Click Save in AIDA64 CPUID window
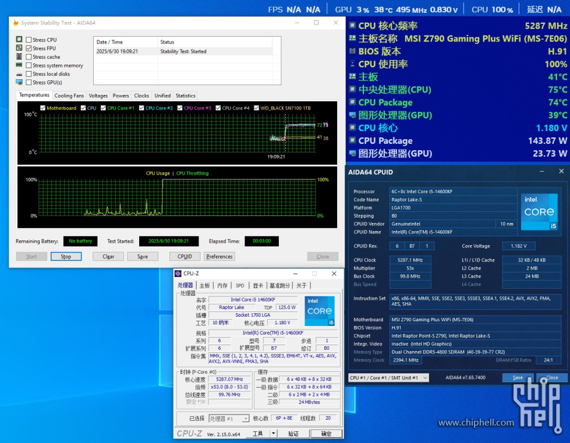Screen dimensions: 570x443 coord(518,378)
